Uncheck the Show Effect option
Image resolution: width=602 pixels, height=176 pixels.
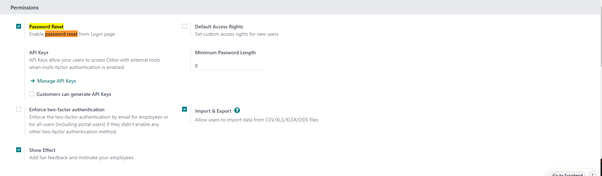19,150
